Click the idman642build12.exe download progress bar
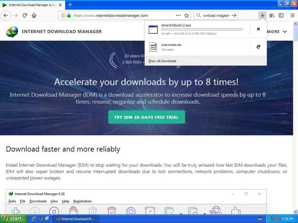Screen dimensions: 298x223 (x=202, y=29)
